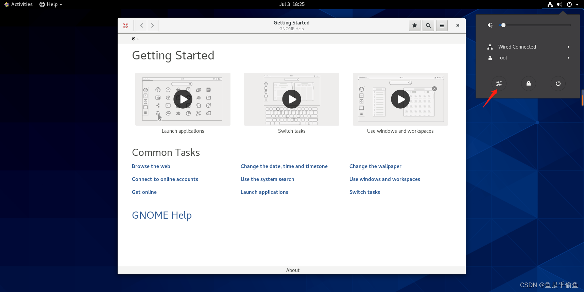Click the About footer link
This screenshot has height=292, width=584.
293,270
